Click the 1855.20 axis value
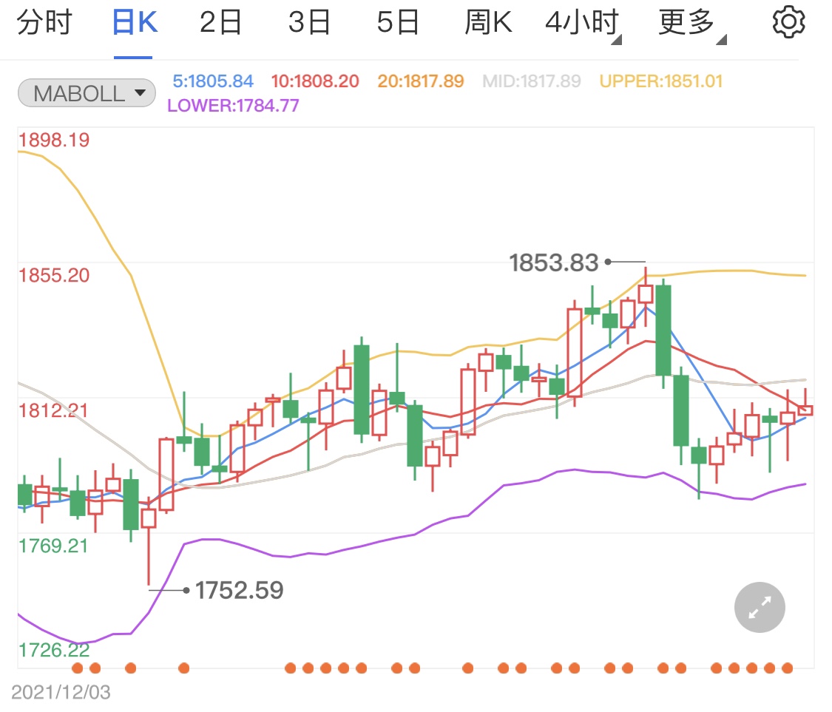 coord(53,275)
